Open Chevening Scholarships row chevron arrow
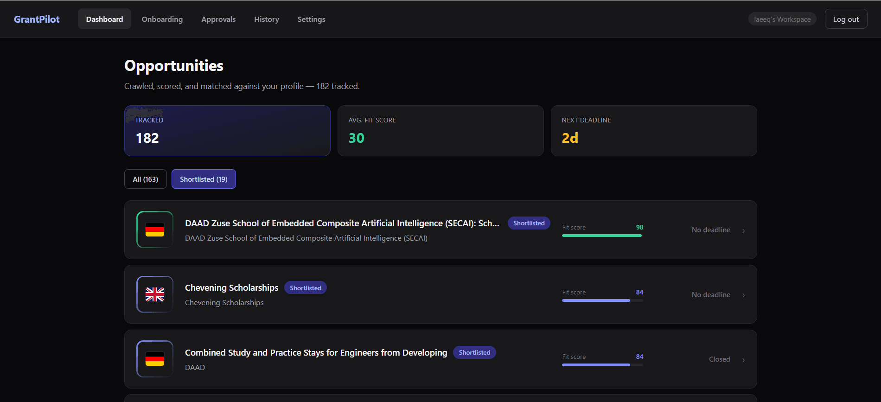This screenshot has height=402, width=881. [744, 295]
